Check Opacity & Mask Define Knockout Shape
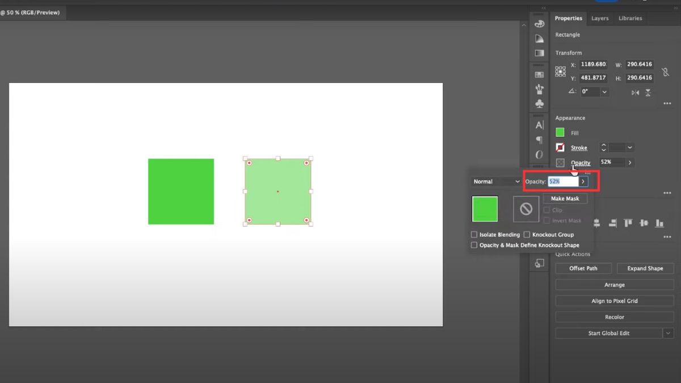681x383 pixels. 474,245
